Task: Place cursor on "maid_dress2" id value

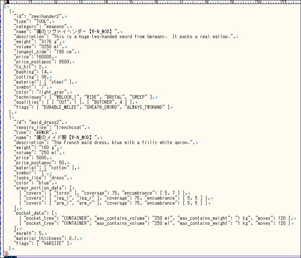Action: 46,123
